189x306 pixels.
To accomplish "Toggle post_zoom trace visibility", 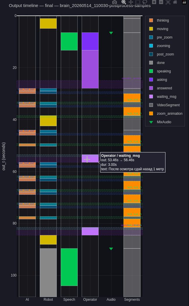I will pos(165,54).
